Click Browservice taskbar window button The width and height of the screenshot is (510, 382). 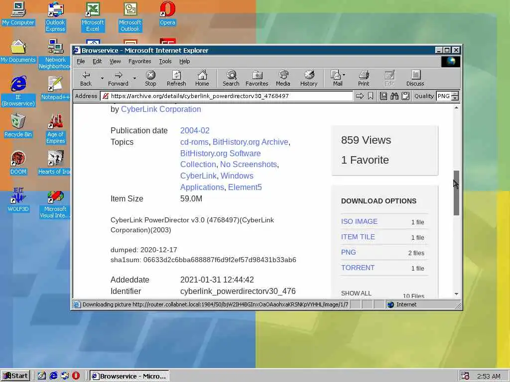pos(129,376)
